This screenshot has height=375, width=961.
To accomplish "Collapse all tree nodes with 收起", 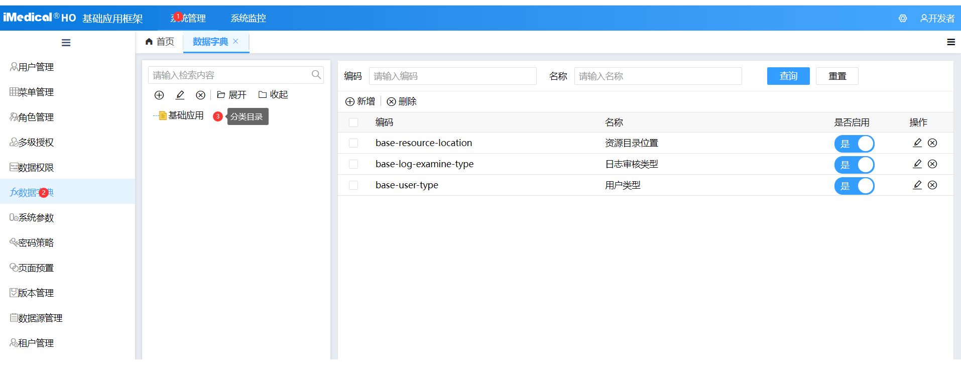I will tap(273, 95).
